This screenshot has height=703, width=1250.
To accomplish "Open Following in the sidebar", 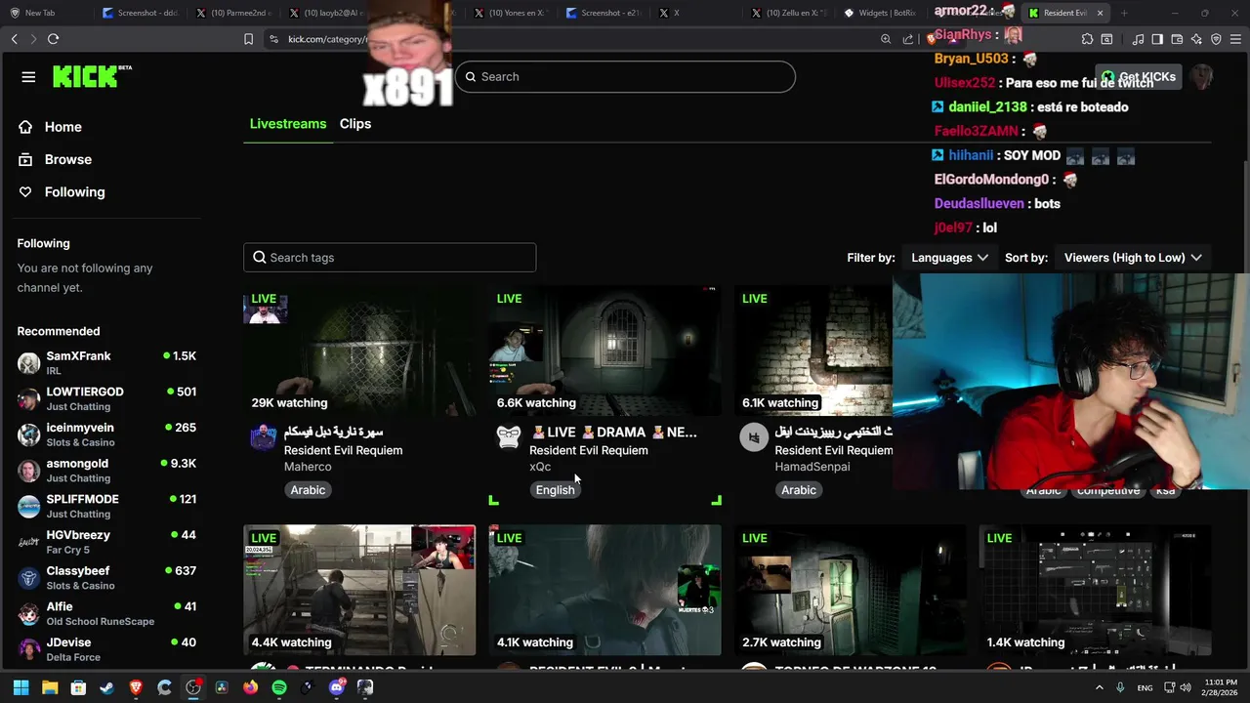I will tap(74, 192).
